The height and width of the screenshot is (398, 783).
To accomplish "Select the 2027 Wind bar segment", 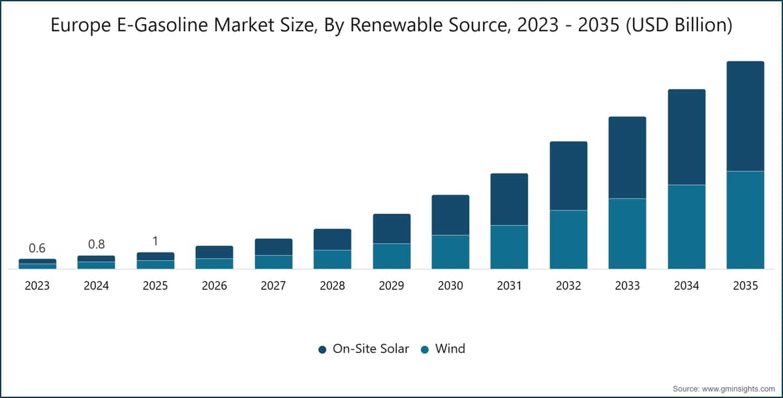I will pos(273,262).
